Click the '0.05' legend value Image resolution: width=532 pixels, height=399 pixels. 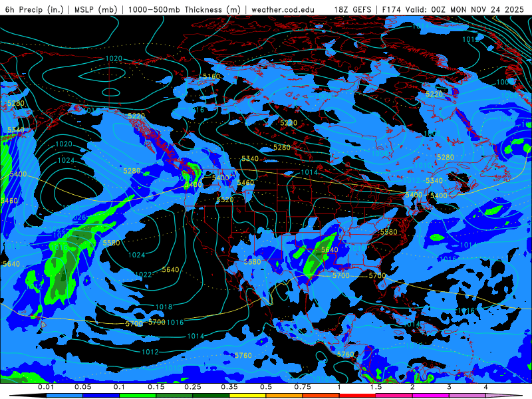pyautogui.click(x=82, y=387)
